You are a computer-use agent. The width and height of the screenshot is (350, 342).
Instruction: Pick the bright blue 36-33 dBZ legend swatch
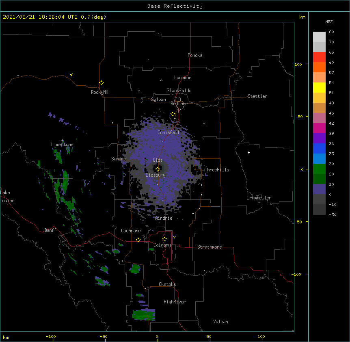point(319,148)
